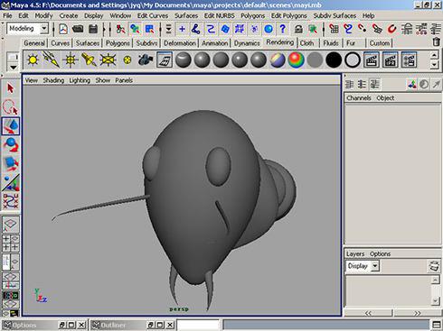The image size is (443, 331).
Task: Create an ambient light from shelf
Action: pyautogui.click(x=33, y=60)
